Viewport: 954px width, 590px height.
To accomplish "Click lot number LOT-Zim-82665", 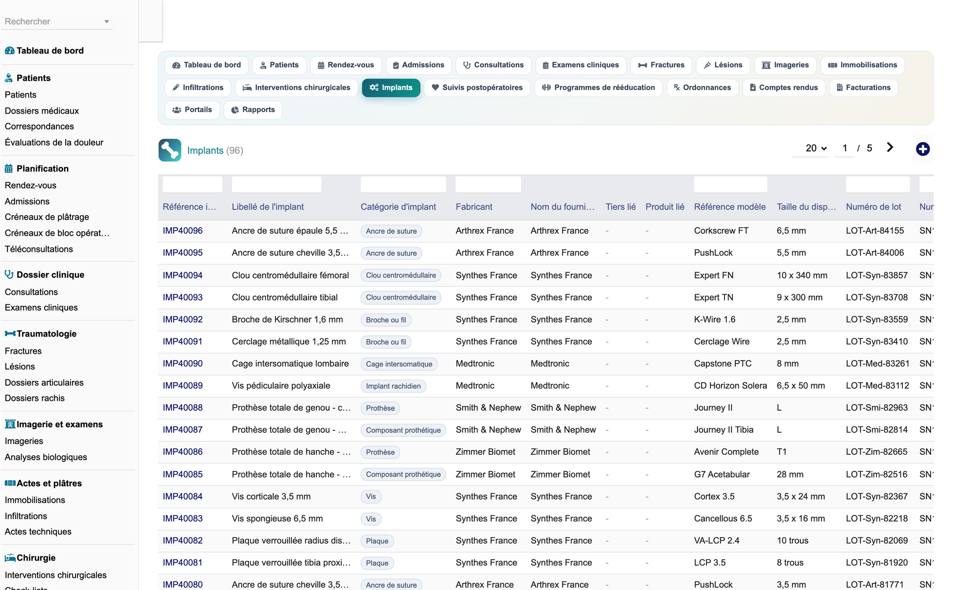I will [877, 452].
